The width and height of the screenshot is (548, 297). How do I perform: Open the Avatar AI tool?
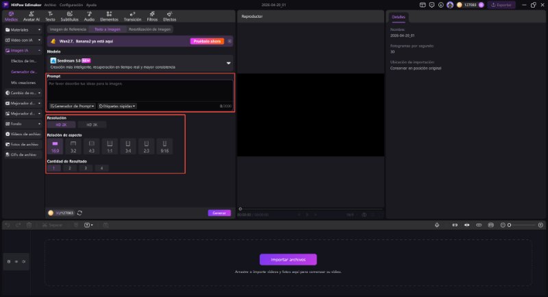31,16
